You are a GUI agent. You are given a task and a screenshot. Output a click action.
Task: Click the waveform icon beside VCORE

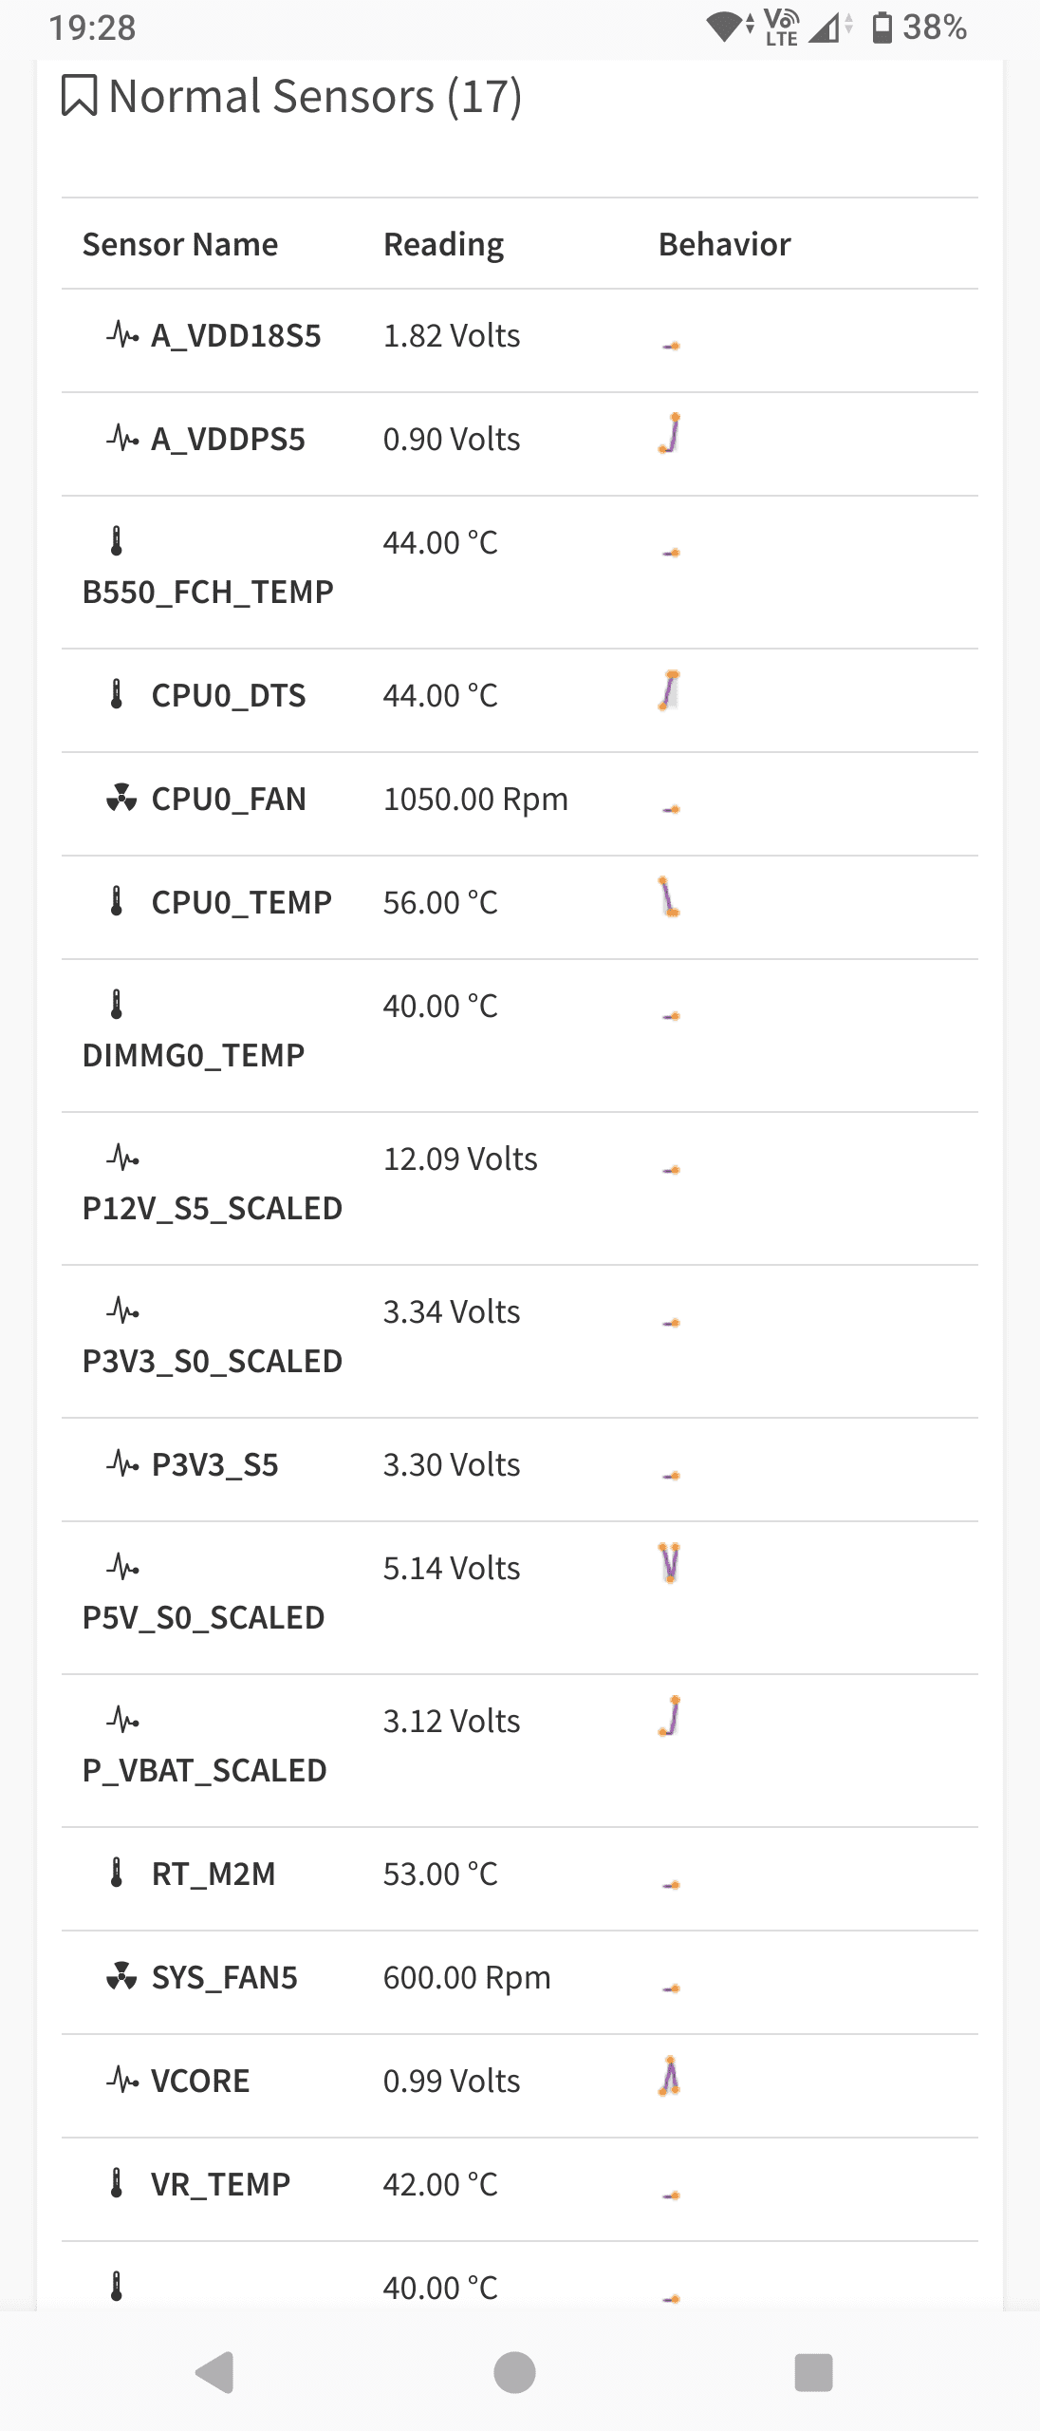pos(122,2080)
